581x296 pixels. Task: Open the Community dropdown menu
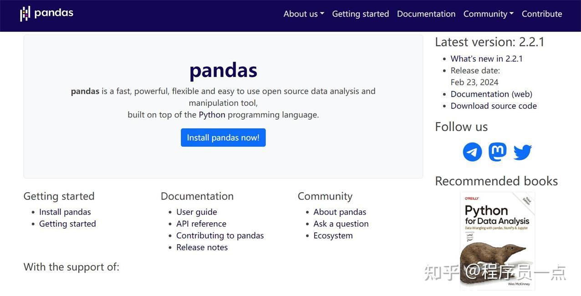pyautogui.click(x=488, y=14)
